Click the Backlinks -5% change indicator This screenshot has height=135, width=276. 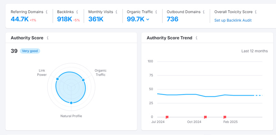(x=76, y=20)
